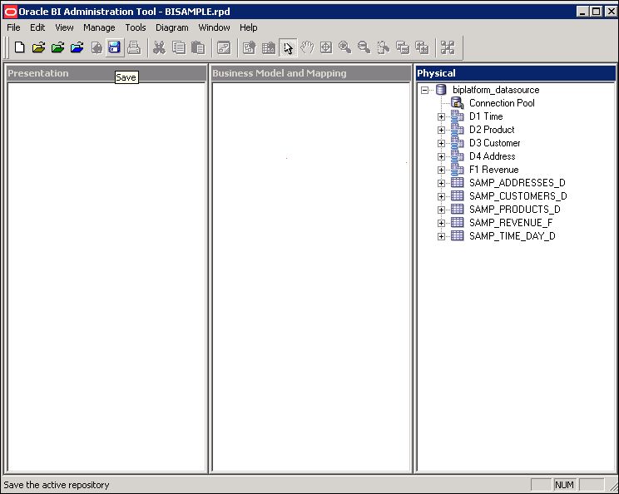Click the Zoom In magnifier icon
This screenshot has height=494, width=619.
point(345,47)
